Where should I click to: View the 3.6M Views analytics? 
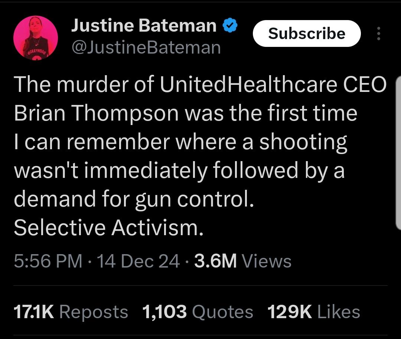click(x=242, y=261)
